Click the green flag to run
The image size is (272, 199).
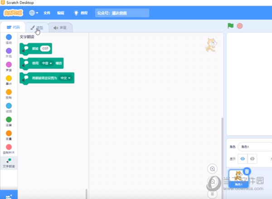pyautogui.click(x=231, y=26)
